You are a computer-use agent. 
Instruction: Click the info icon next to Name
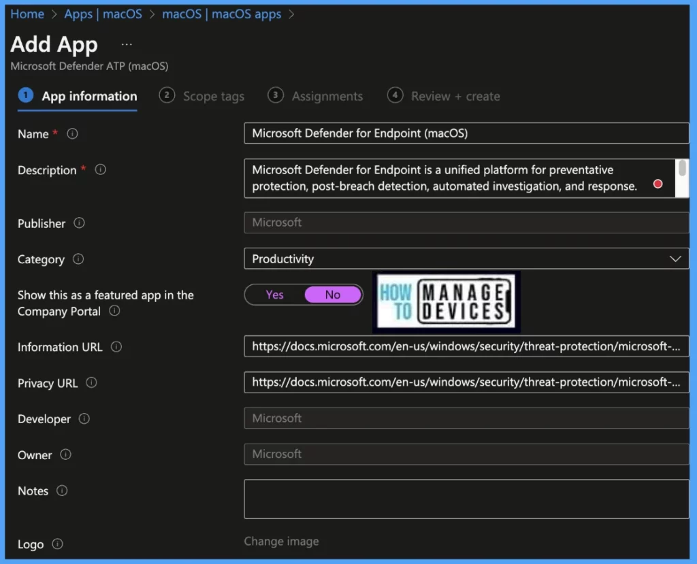[72, 134]
